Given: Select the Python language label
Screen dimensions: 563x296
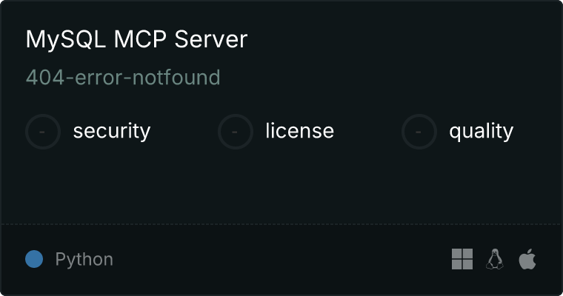Looking at the screenshot, I should click(84, 260).
